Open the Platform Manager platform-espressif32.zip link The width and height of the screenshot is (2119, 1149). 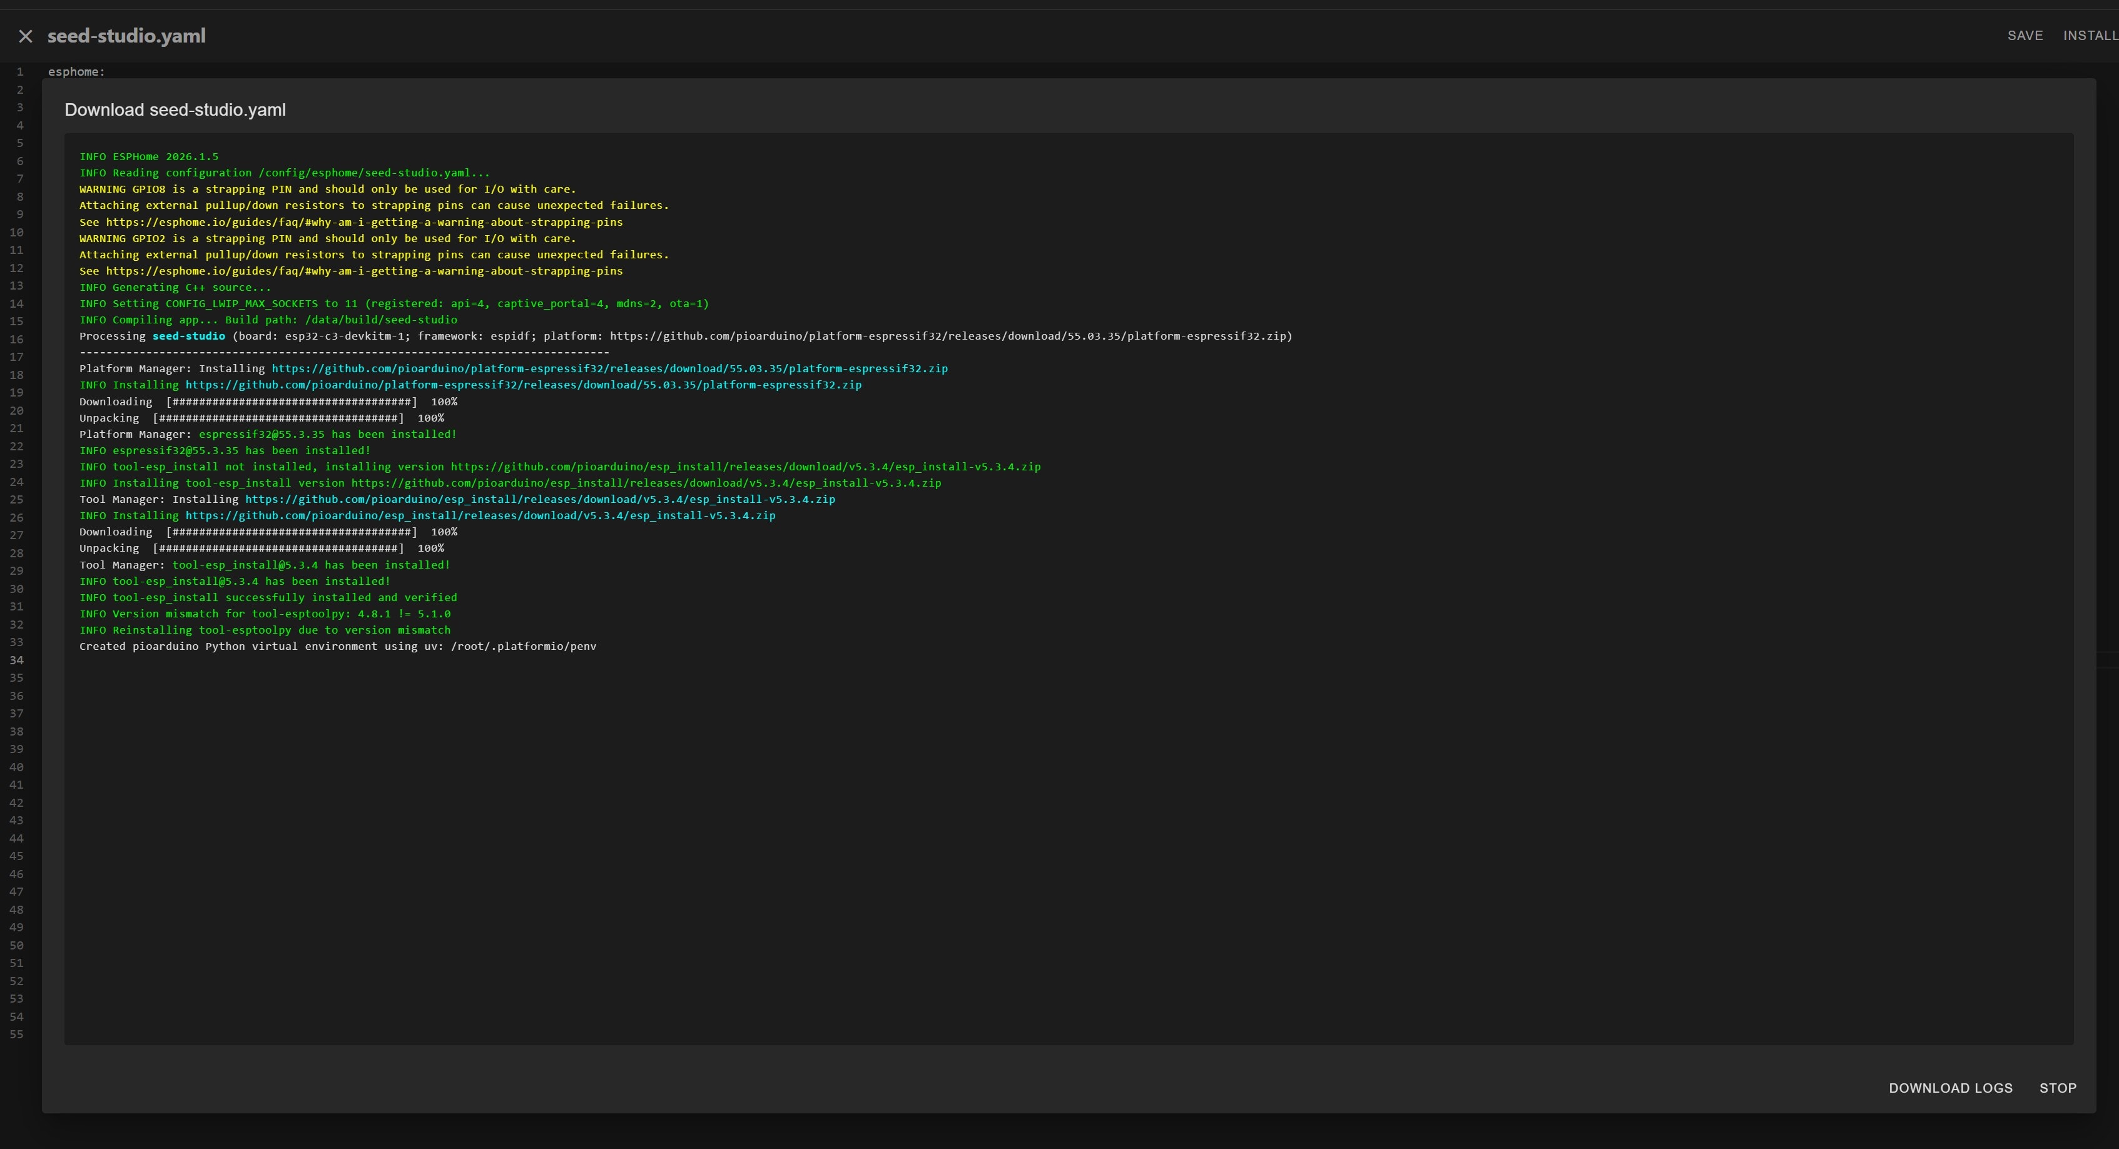click(609, 368)
